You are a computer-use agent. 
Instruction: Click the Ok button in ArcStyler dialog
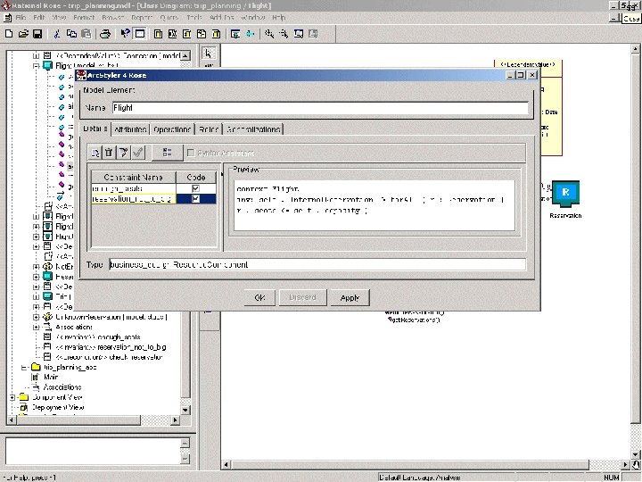tap(259, 297)
